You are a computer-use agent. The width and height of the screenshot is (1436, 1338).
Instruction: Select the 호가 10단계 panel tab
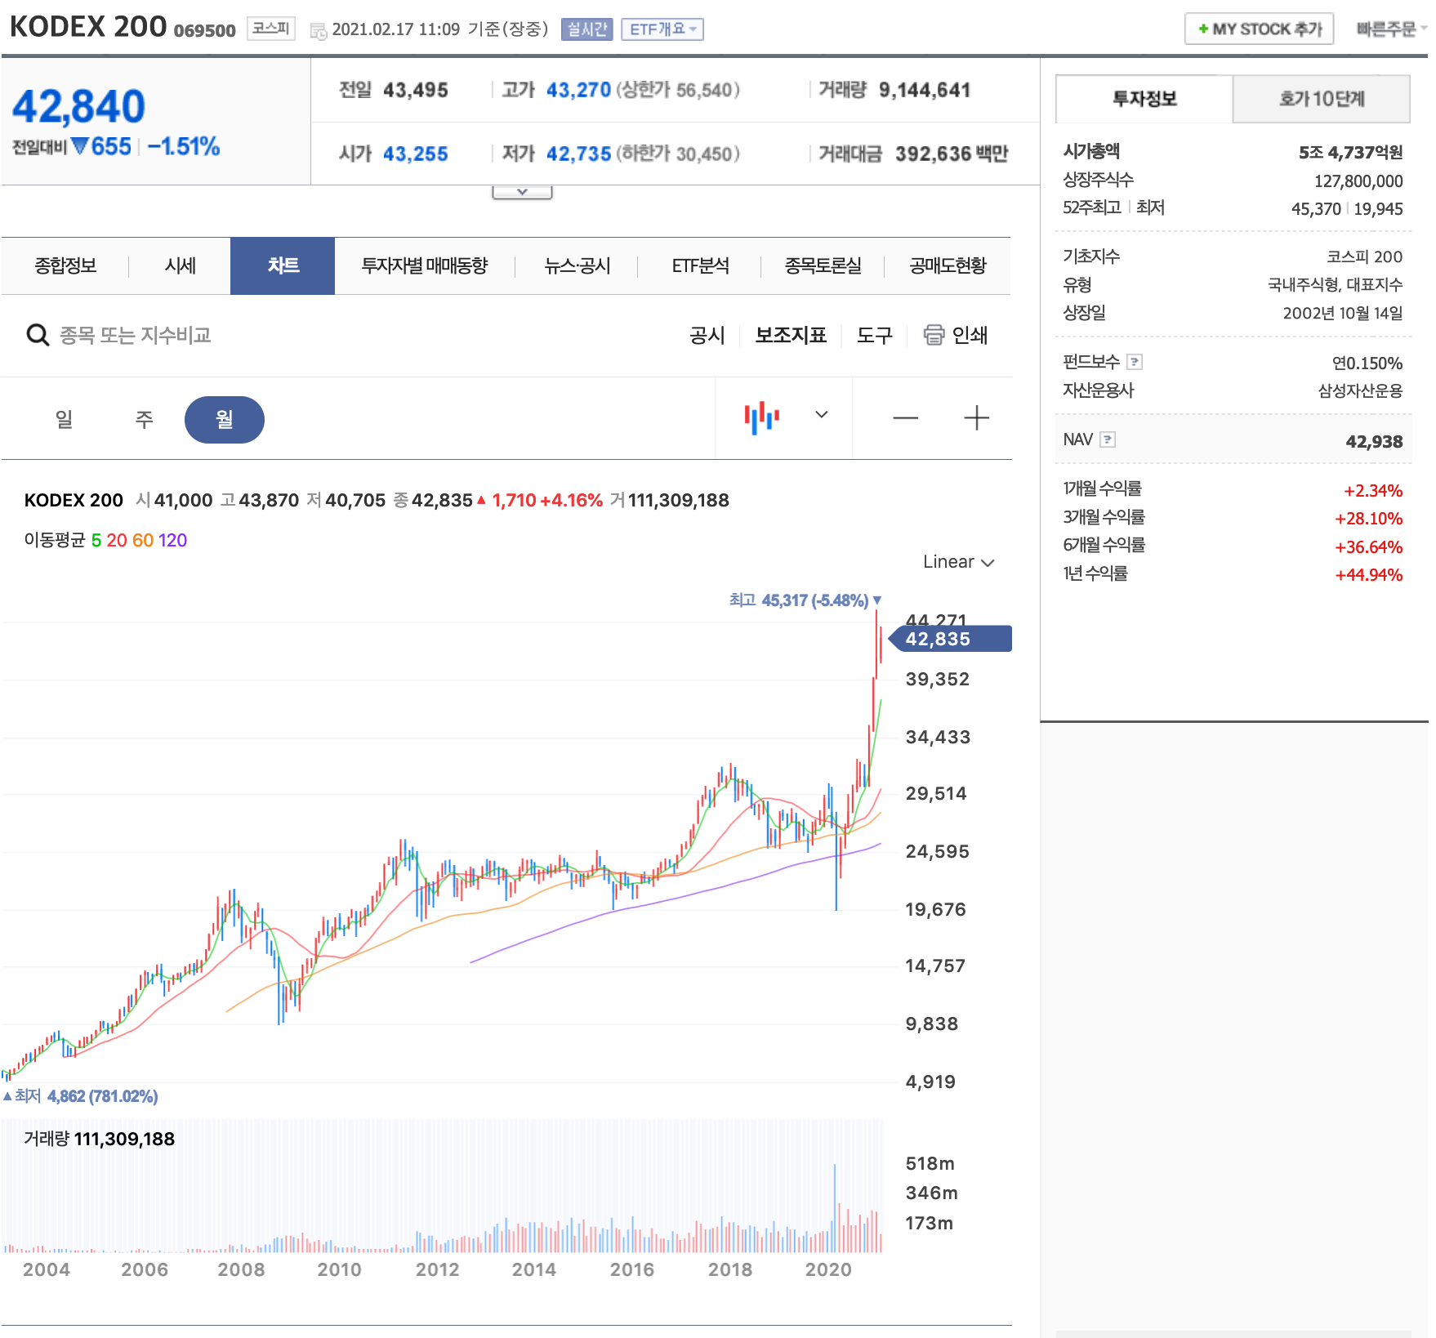pos(1322,99)
